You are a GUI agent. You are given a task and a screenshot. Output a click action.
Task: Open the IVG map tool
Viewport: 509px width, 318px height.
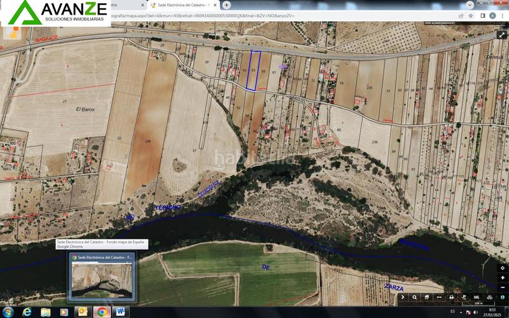tap(476, 297)
